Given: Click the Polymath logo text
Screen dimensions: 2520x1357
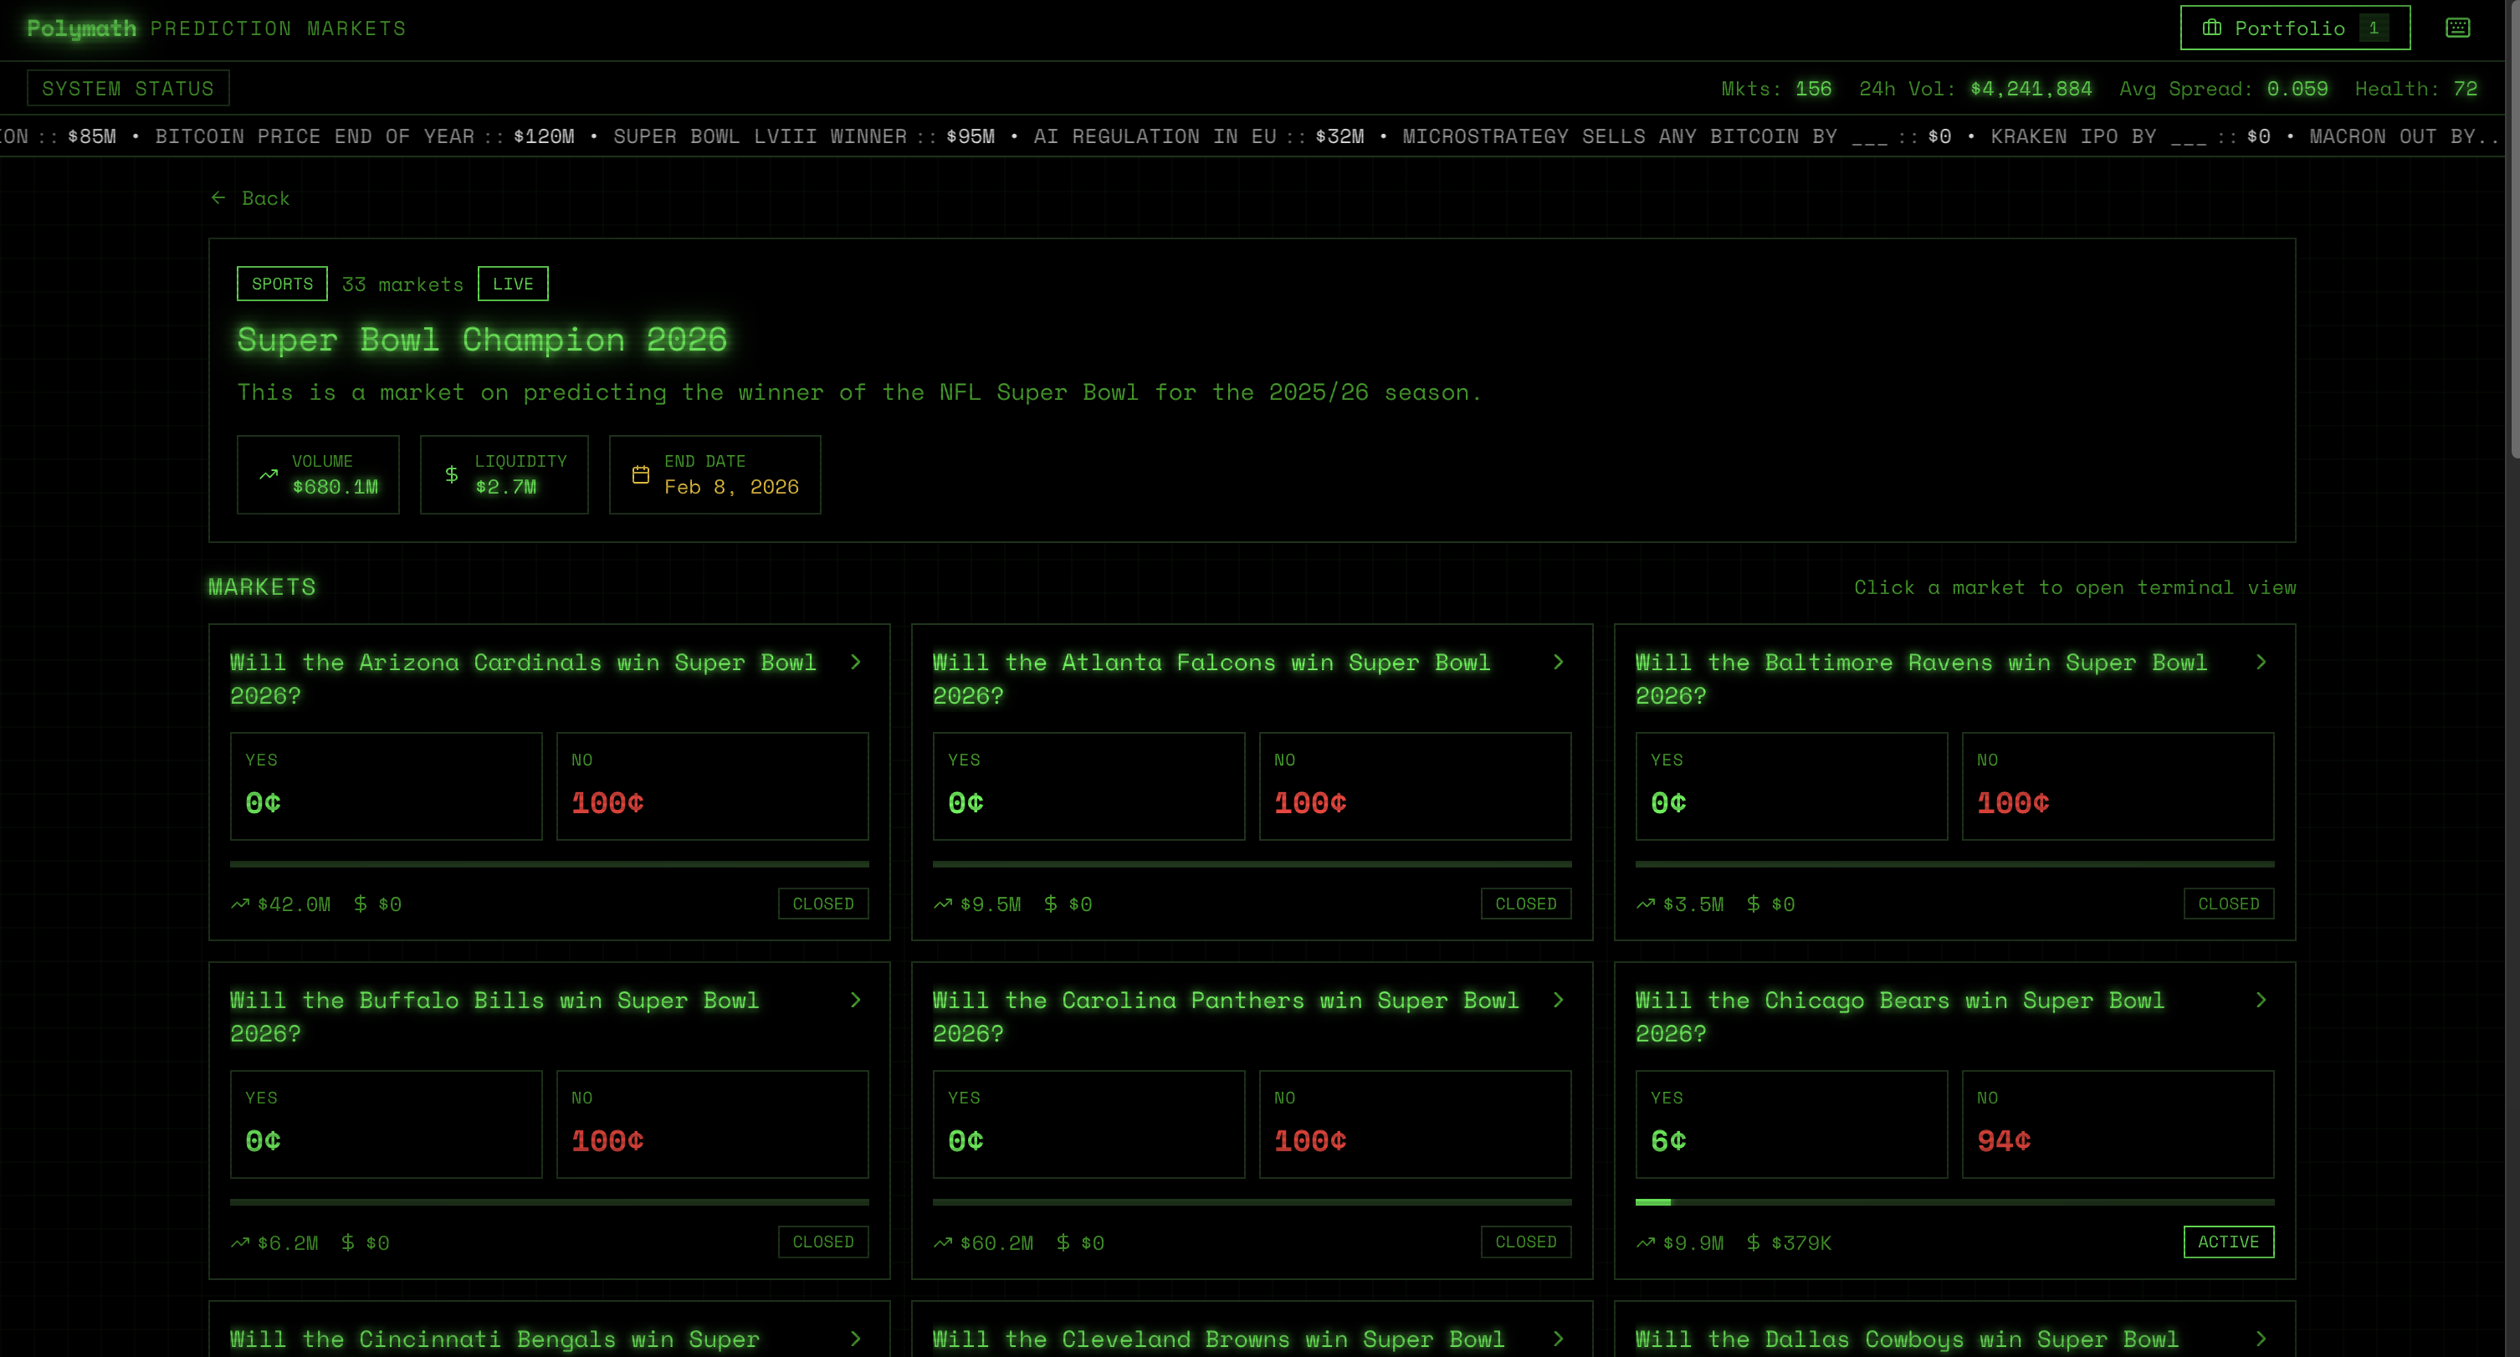Looking at the screenshot, I should tap(82, 28).
